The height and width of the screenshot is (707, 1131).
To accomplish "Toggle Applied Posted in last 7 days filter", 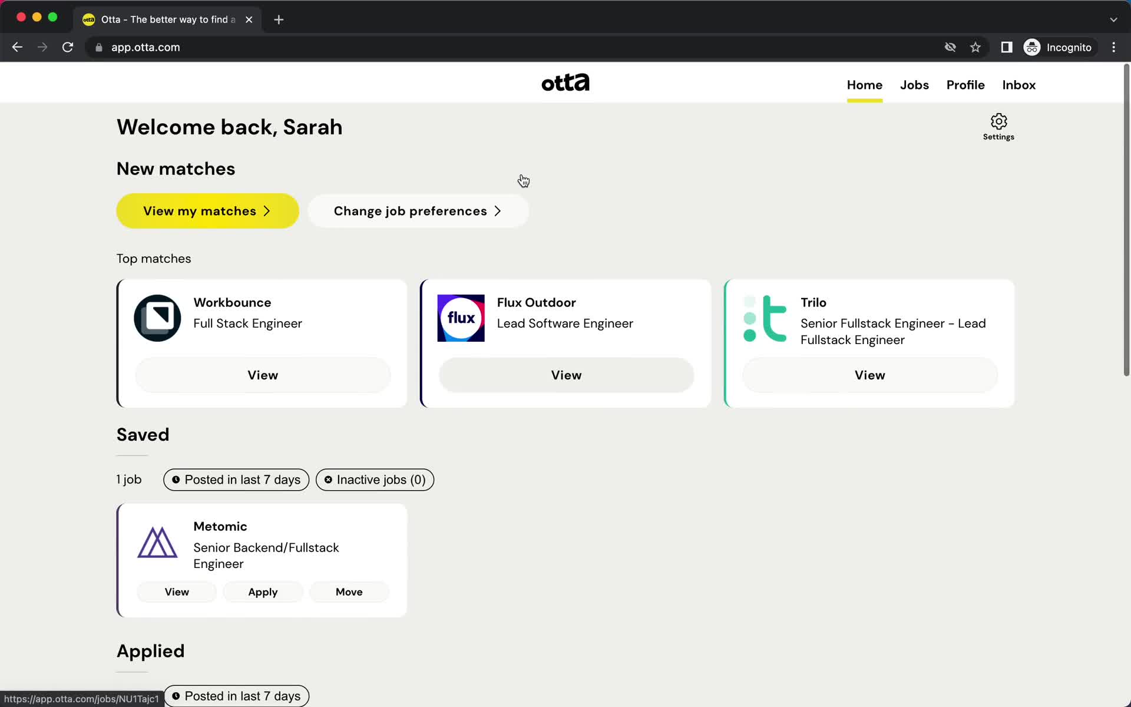I will (236, 696).
